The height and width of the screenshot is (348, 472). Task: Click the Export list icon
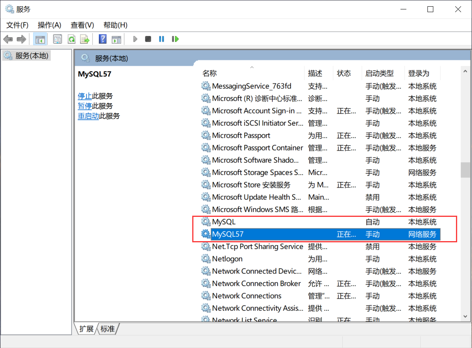pos(85,39)
